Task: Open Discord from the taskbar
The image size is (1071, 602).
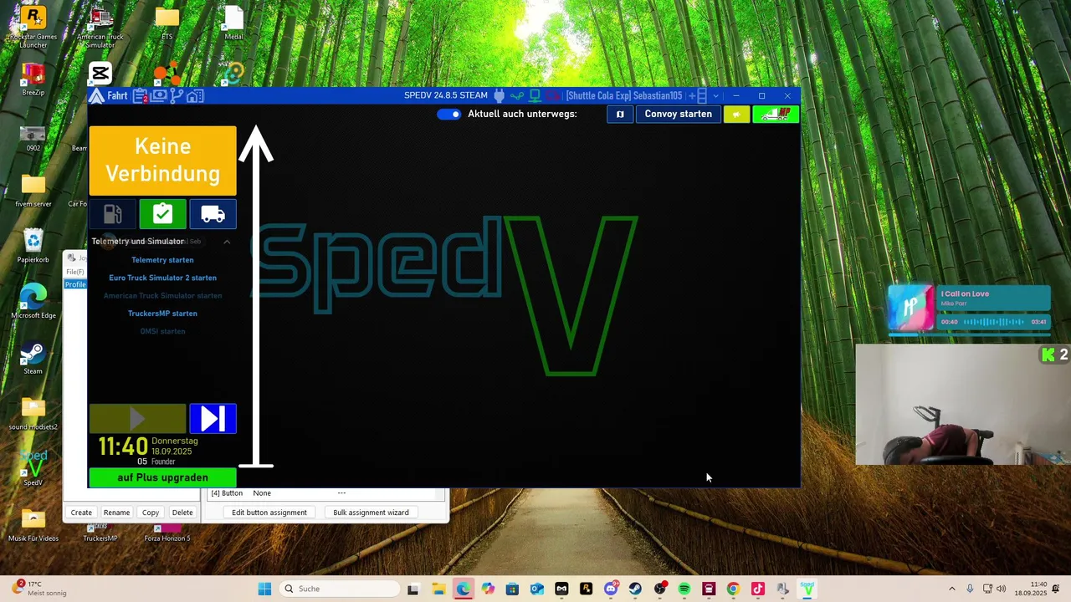Action: pyautogui.click(x=611, y=589)
